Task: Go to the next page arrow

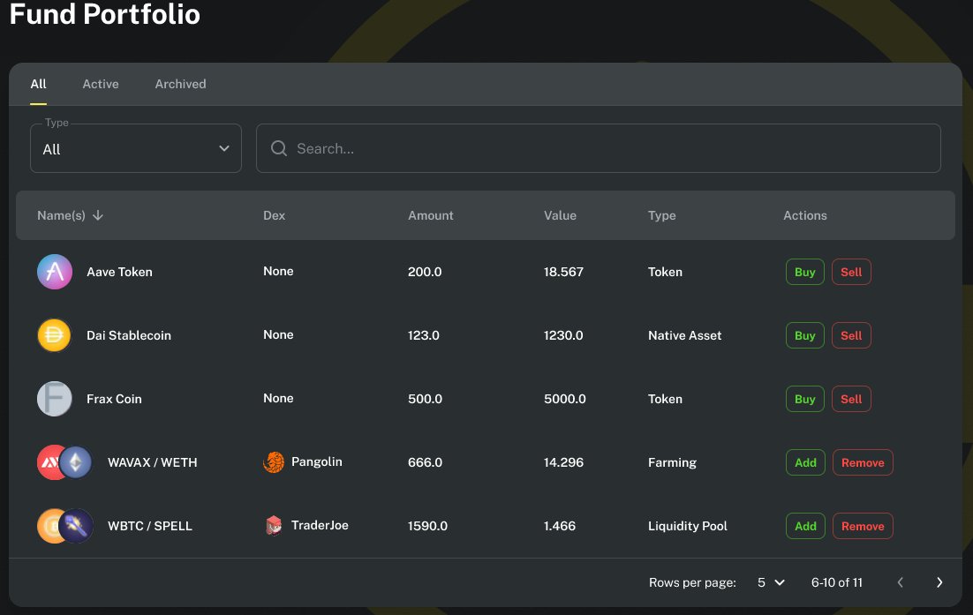Action: (x=939, y=582)
